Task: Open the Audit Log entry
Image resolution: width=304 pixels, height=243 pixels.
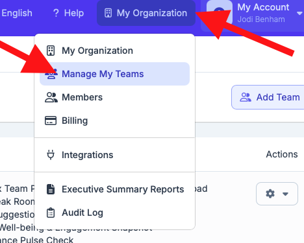Action: (x=114, y=213)
